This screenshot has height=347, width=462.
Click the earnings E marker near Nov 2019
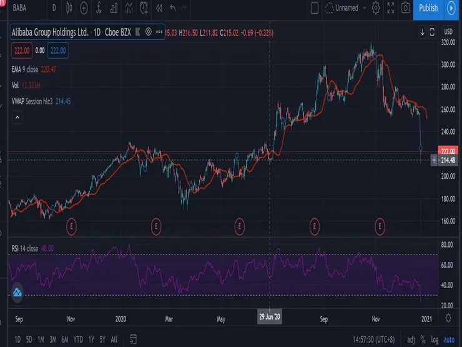tap(71, 226)
